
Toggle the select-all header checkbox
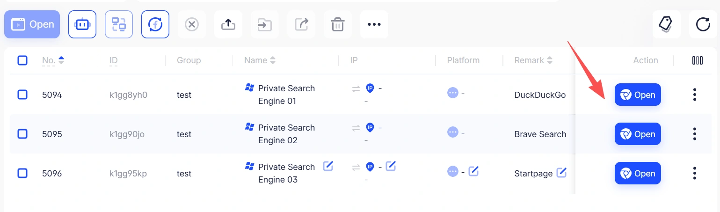click(22, 60)
